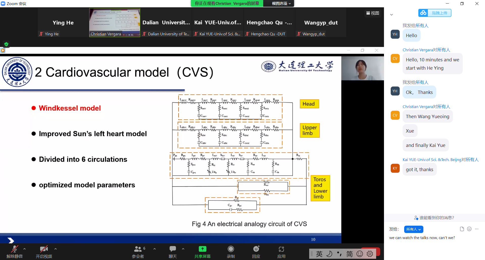Click the file attachment icon in chat
The width and height of the screenshot is (485, 260).
[462, 229]
